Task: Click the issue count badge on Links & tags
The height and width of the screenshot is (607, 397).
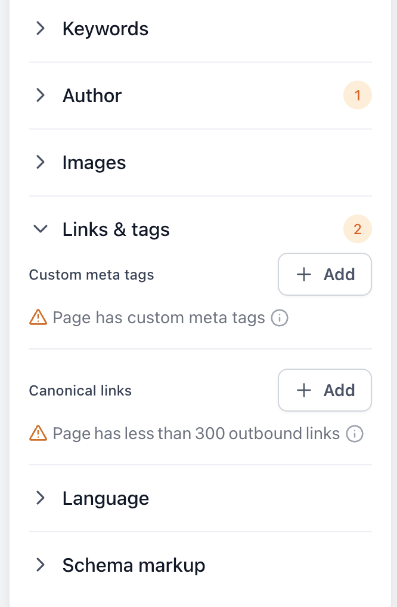Action: coord(358,229)
